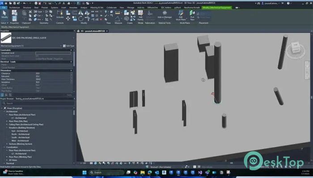Open the East - Architectural elevation
Image resolution: width=313 pixels, height=178 pixels.
20,131
